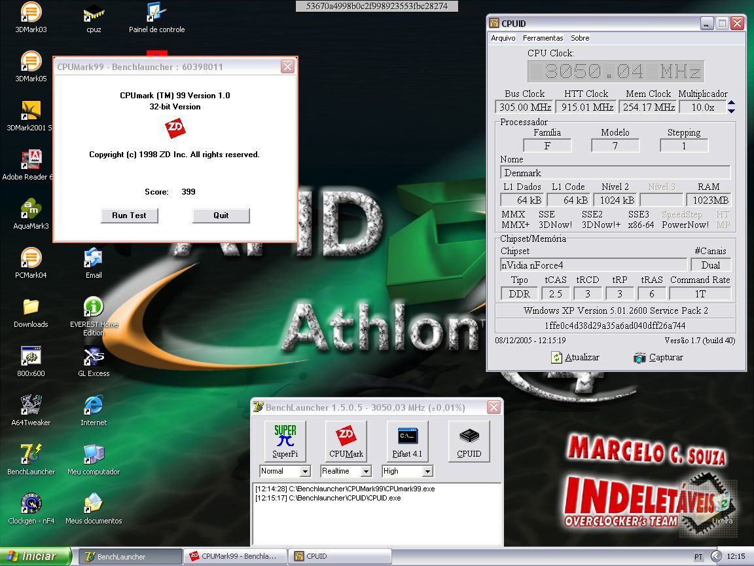Open the Sobre menu in CPUID
Viewport: 754px width, 566px height.
(580, 38)
